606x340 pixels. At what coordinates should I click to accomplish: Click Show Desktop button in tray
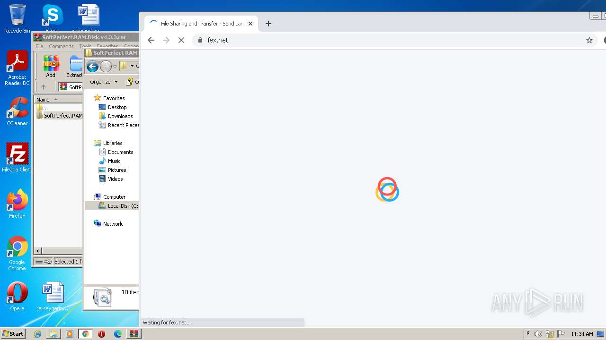pyautogui.click(x=601, y=334)
